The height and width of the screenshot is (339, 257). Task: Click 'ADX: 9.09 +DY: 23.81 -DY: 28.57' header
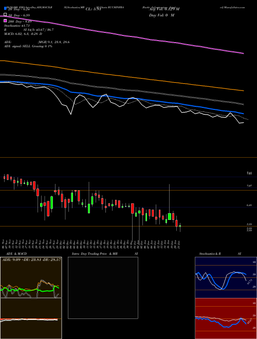point(31,259)
